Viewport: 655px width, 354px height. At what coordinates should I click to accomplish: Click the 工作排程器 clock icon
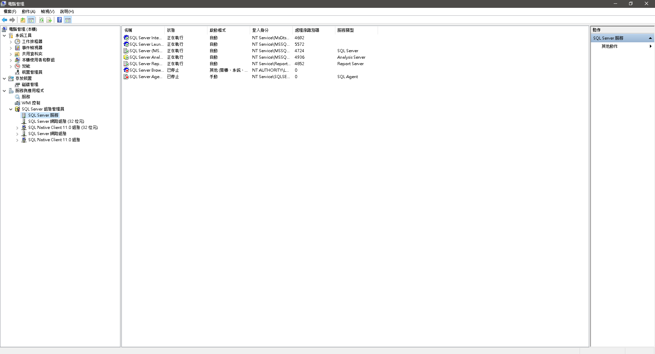coord(17,42)
